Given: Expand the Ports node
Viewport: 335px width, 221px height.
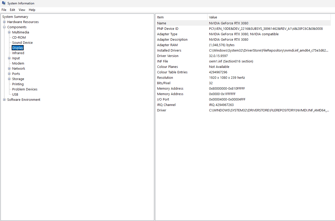Looking at the screenshot, I should (9, 74).
